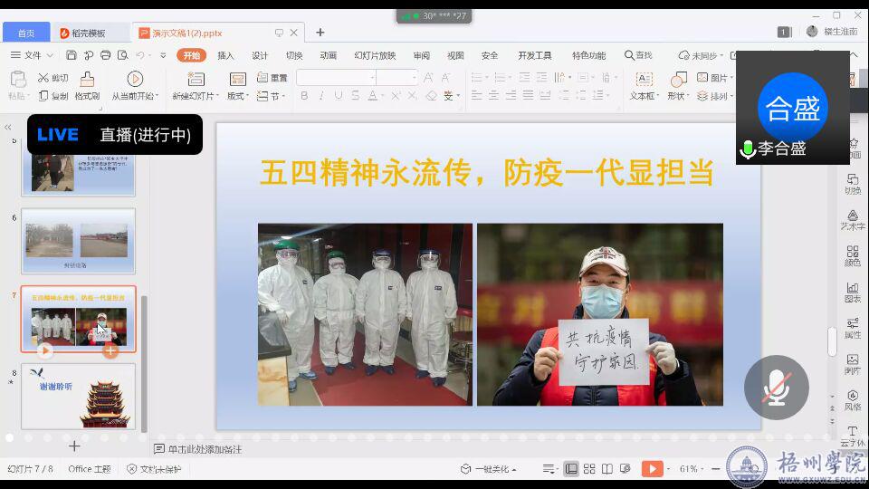The image size is (869, 489).
Task: Click the 查找 (Find) search button
Action: point(638,55)
